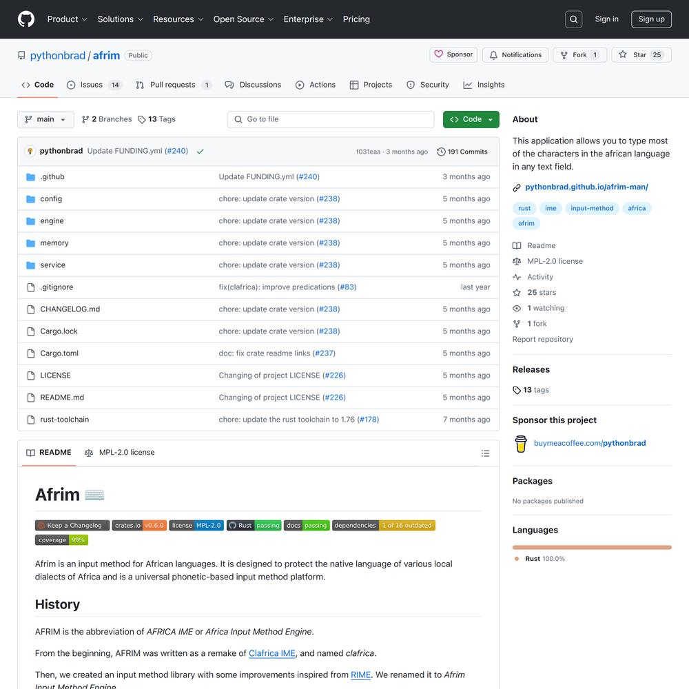Click the LICENSE file icon

pos(31,376)
